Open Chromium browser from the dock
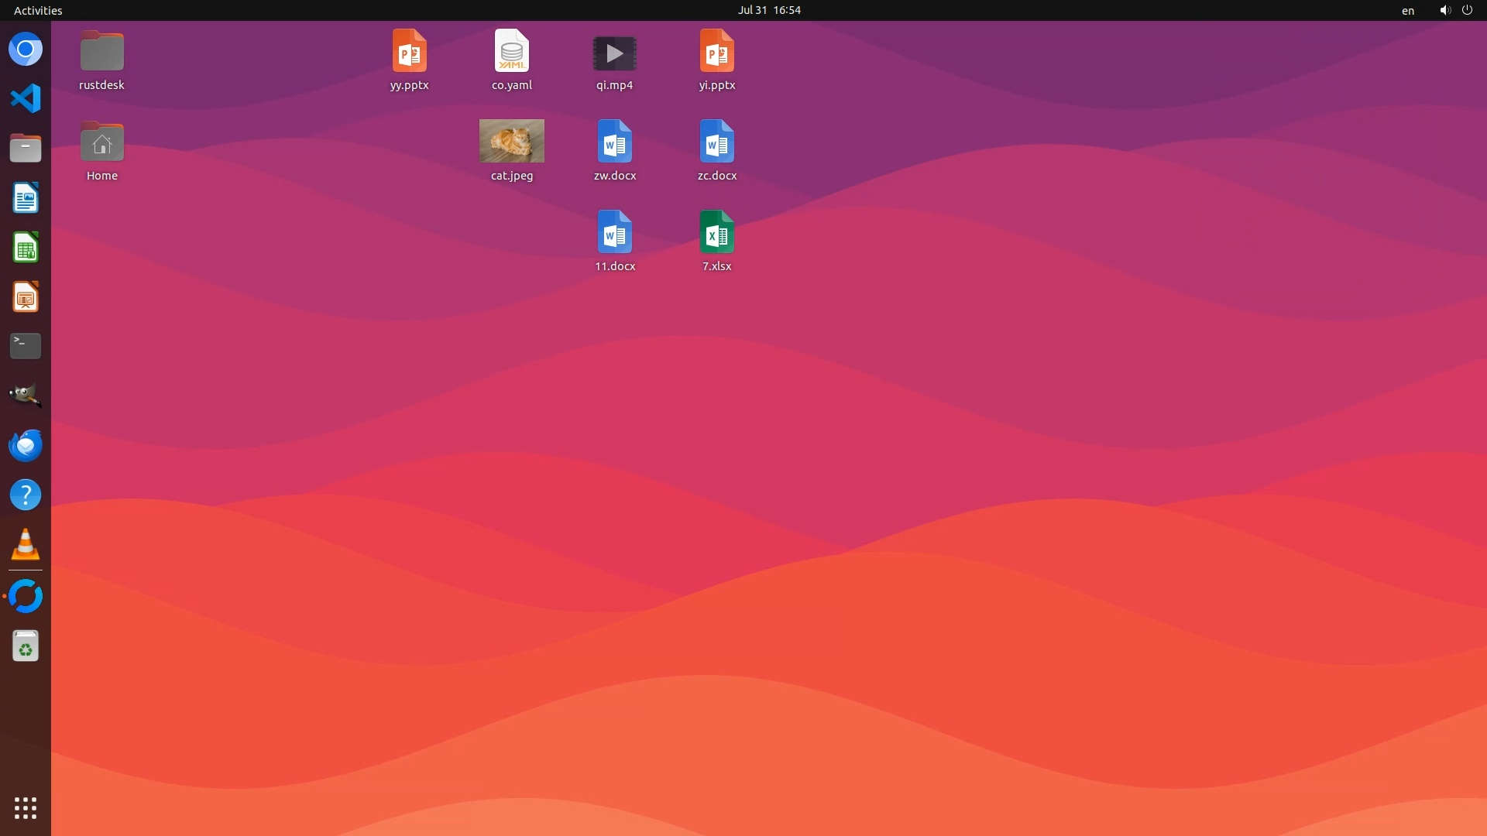 (26, 50)
